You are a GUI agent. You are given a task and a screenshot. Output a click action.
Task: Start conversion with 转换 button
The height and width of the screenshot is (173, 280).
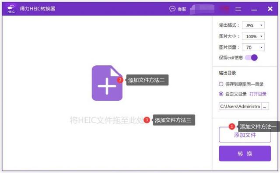tap(245, 154)
